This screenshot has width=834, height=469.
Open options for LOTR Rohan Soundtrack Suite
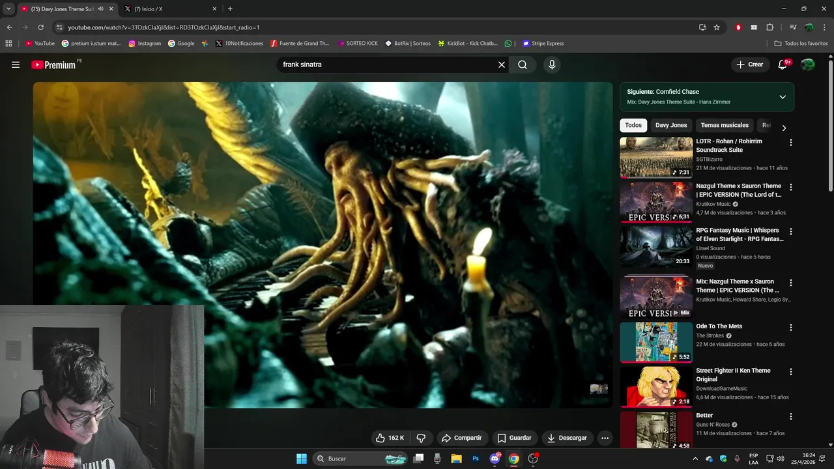pyautogui.click(x=791, y=142)
